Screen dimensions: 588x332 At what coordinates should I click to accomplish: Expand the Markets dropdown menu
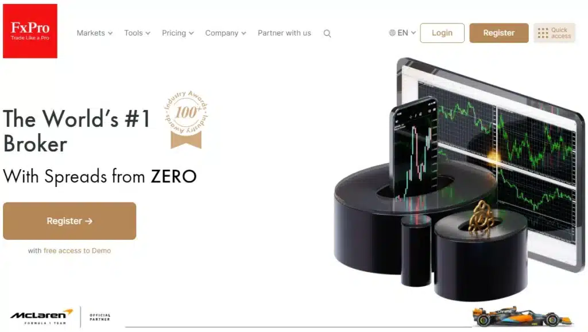click(95, 33)
